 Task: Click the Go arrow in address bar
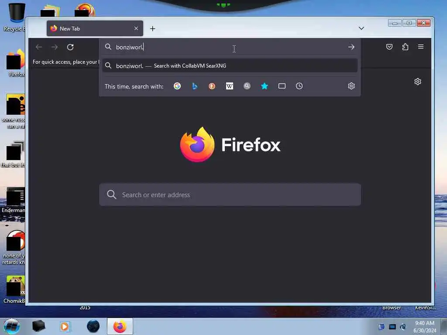pyautogui.click(x=351, y=47)
